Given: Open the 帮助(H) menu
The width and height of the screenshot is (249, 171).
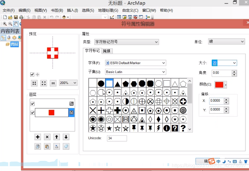Looking at the screenshot, I should (x=166, y=10).
